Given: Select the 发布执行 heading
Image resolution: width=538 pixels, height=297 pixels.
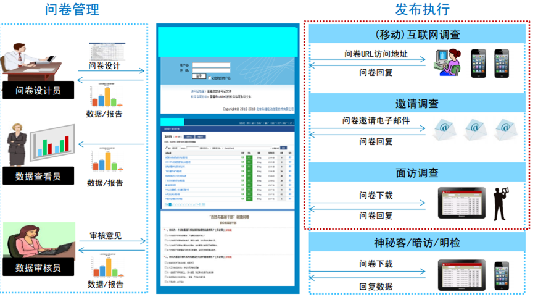Looking at the screenshot, I should [423, 9].
